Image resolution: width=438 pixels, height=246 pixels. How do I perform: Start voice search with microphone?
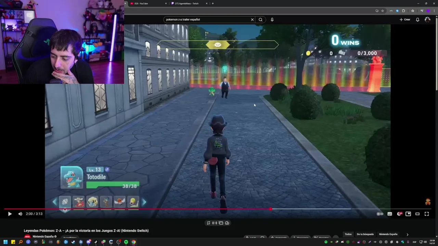pyautogui.click(x=272, y=19)
